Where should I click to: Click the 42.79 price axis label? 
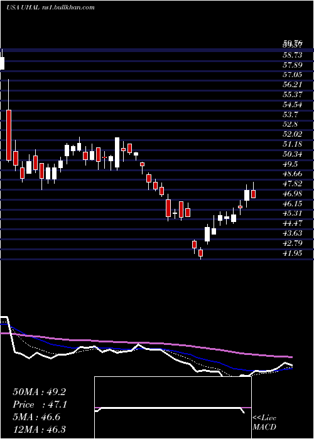point(293,243)
